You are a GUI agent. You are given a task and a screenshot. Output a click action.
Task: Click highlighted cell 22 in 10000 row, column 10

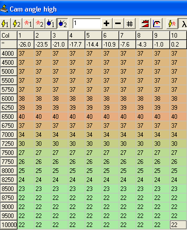point(179,225)
